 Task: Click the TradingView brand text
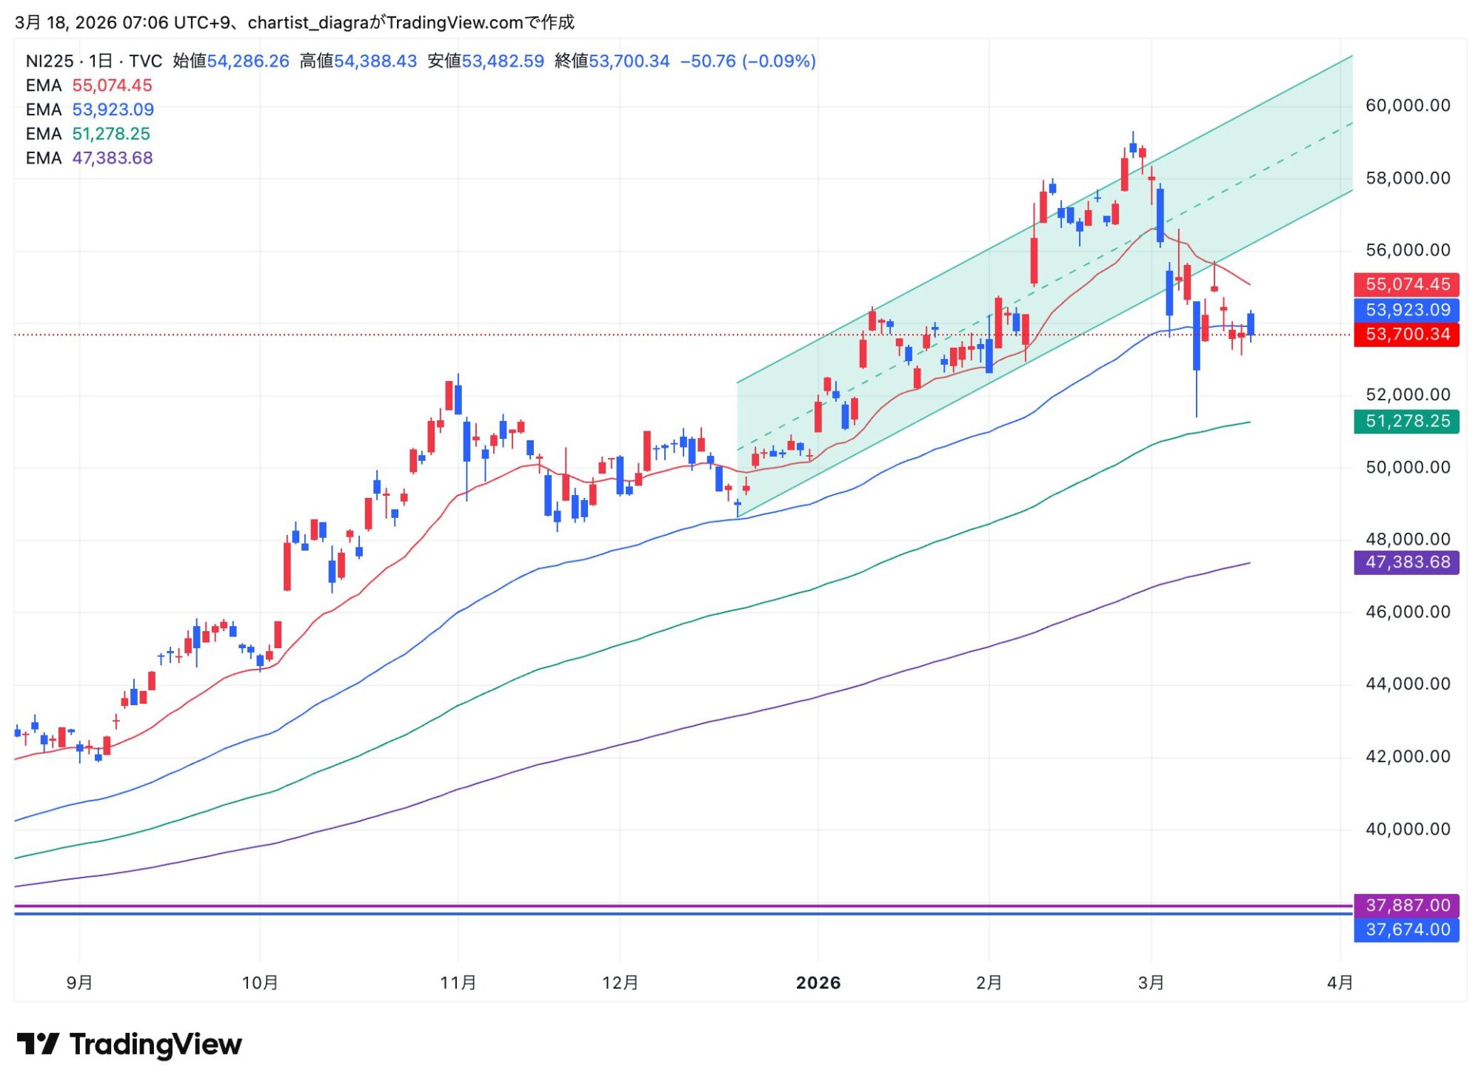(x=156, y=1044)
